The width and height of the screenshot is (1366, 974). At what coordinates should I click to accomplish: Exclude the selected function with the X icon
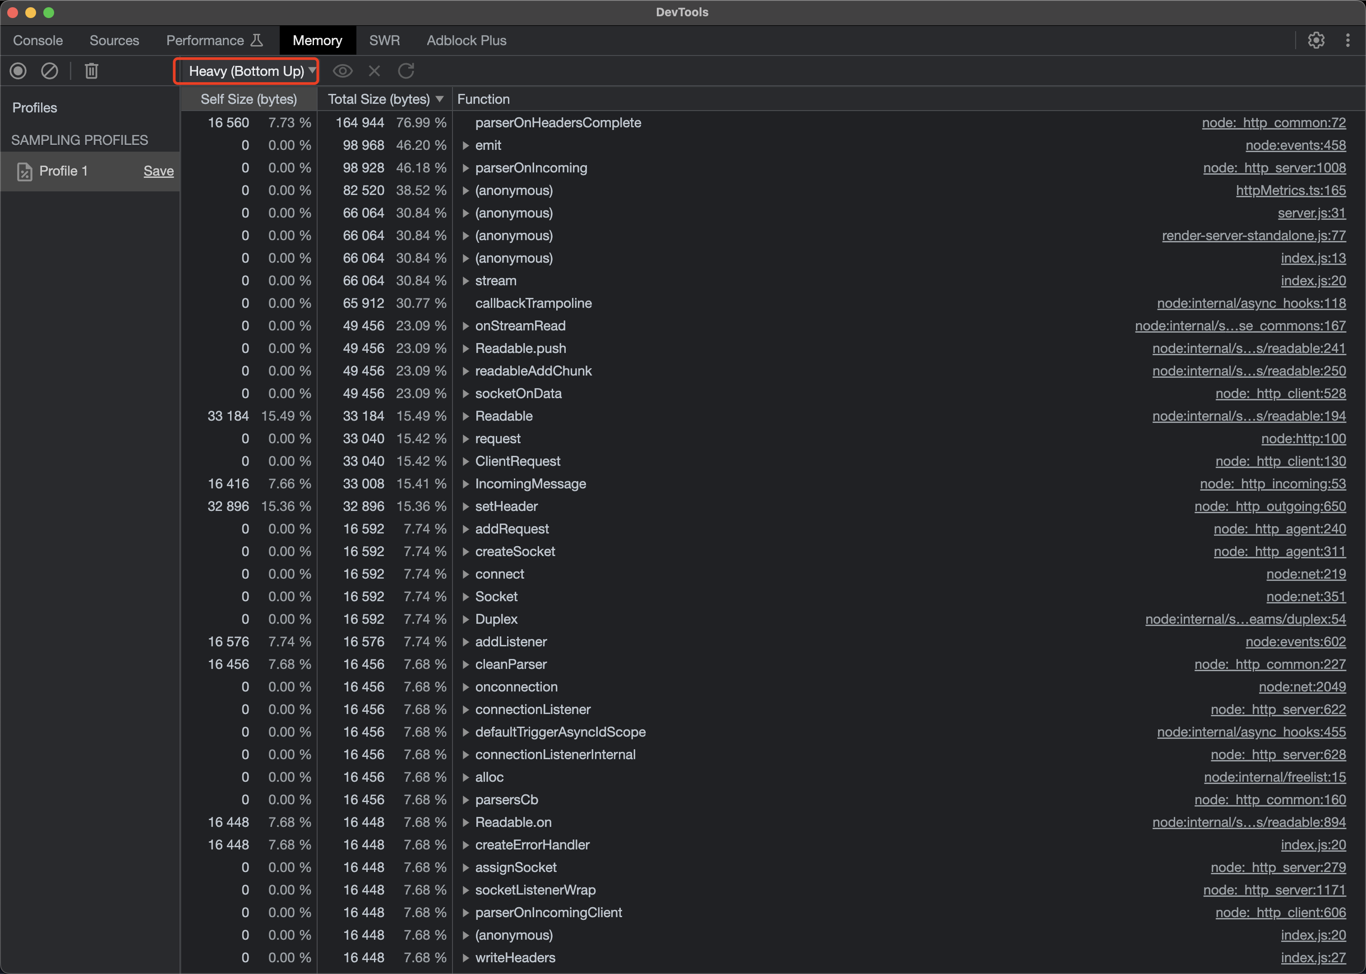[374, 71]
